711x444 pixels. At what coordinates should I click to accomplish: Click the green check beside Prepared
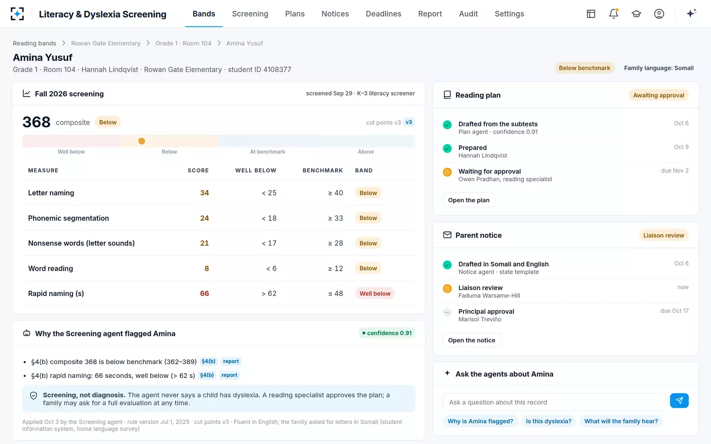[447, 148]
